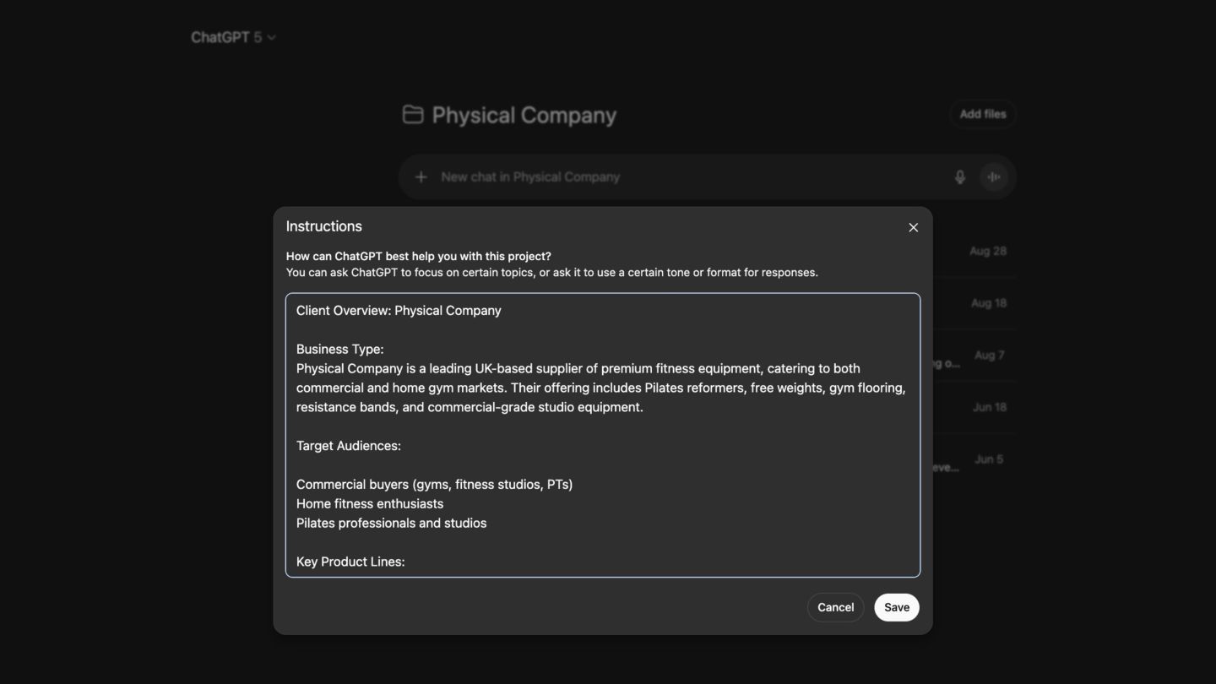This screenshot has width=1216, height=684.
Task: Focus the New chat in Physical Company field
Action: point(676,177)
